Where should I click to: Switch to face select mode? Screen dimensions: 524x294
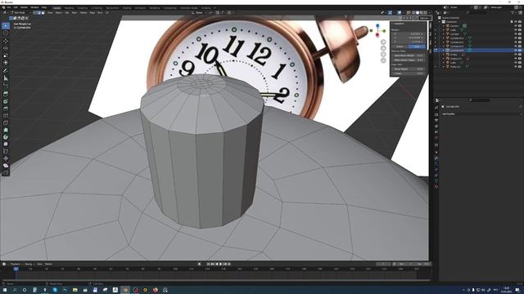43,13
